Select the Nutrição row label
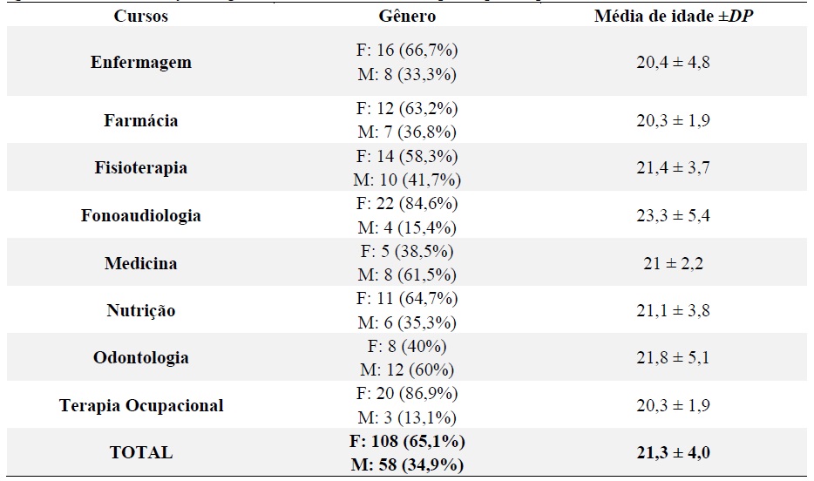The image size is (814, 481). click(x=140, y=310)
